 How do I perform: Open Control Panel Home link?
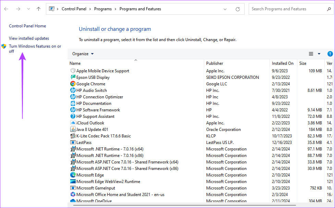(x=27, y=26)
